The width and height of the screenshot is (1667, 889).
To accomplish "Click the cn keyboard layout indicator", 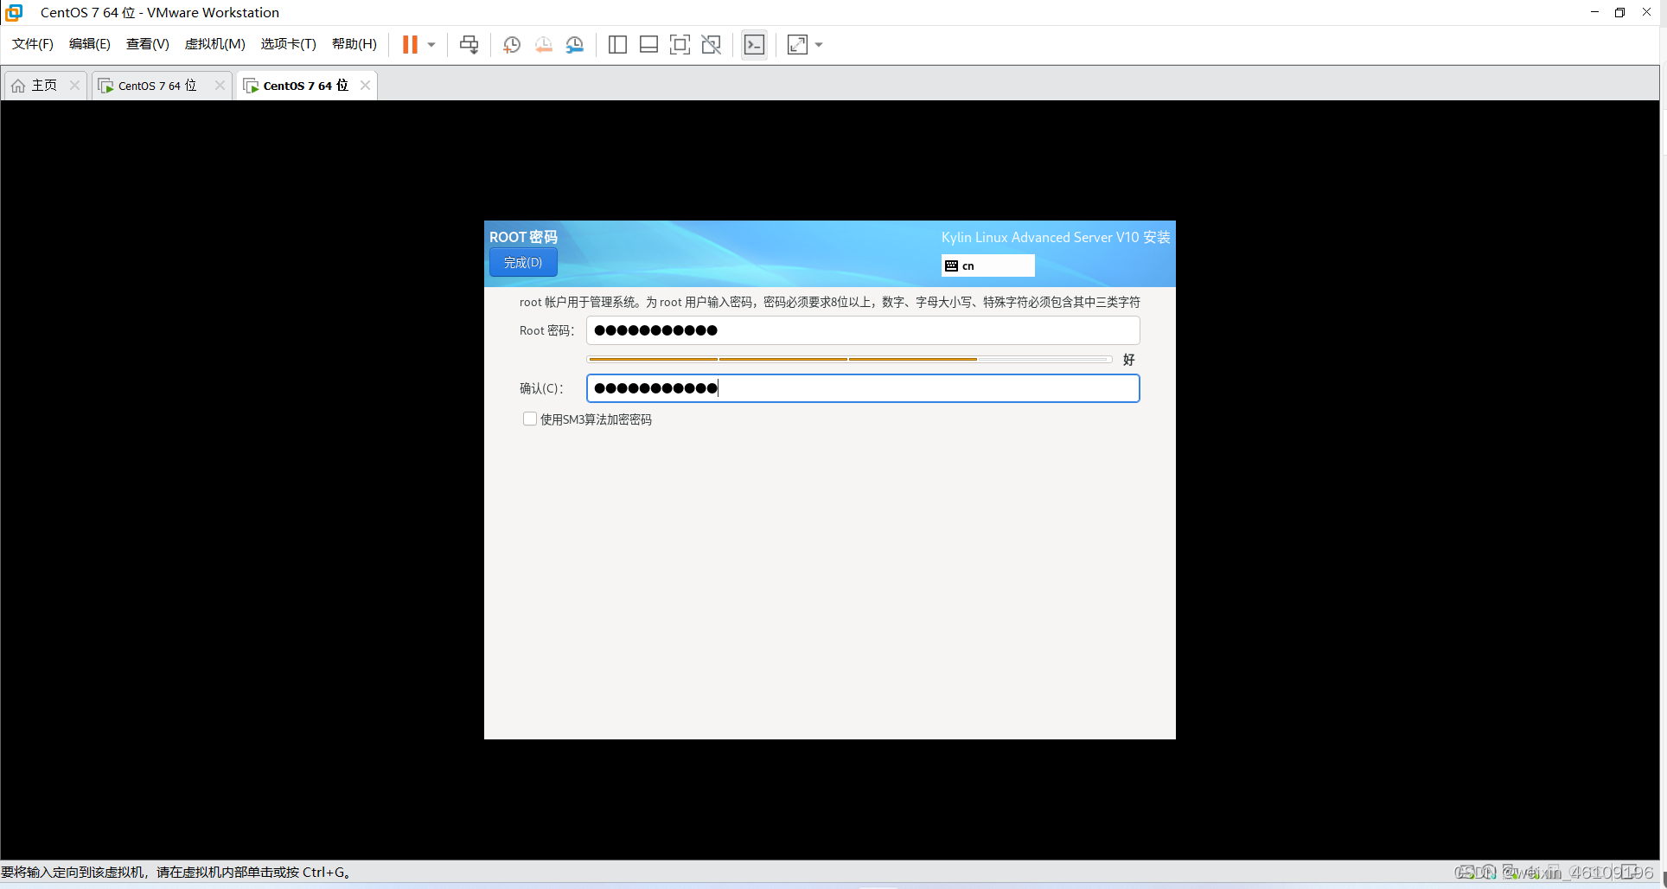I will (987, 265).
